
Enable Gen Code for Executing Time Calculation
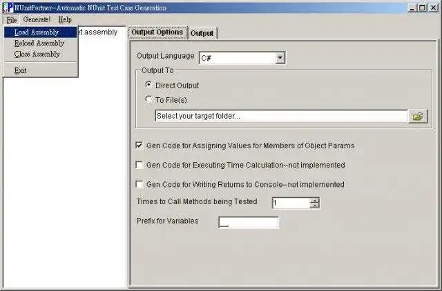point(139,165)
